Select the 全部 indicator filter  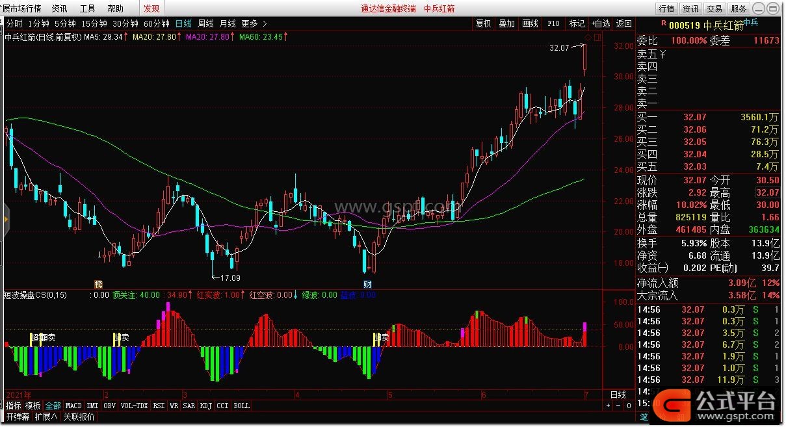pyautogui.click(x=53, y=406)
